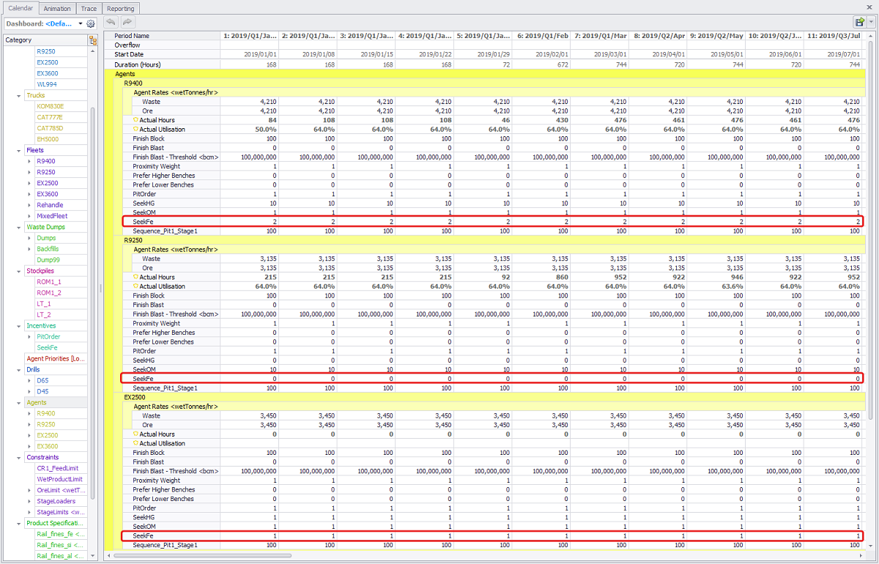Image resolution: width=879 pixels, height=564 pixels.
Task: Click the redo arrow in toolbar
Action: pos(127,23)
